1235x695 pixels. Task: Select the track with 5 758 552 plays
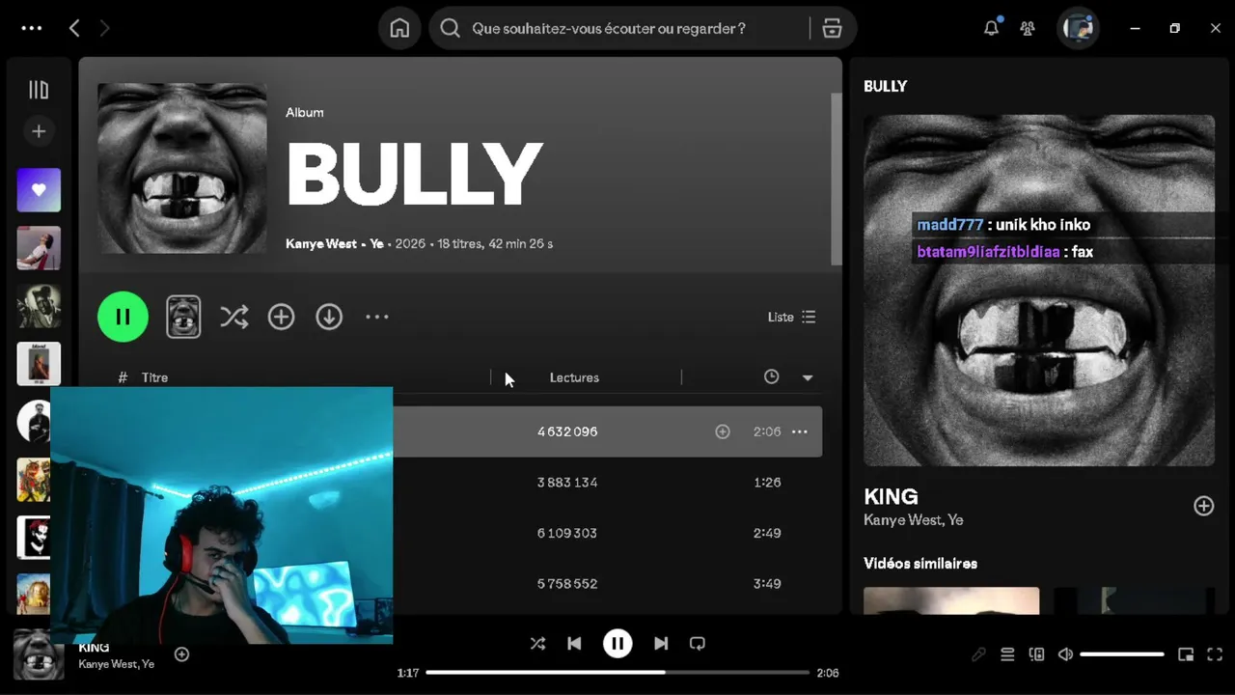607,583
